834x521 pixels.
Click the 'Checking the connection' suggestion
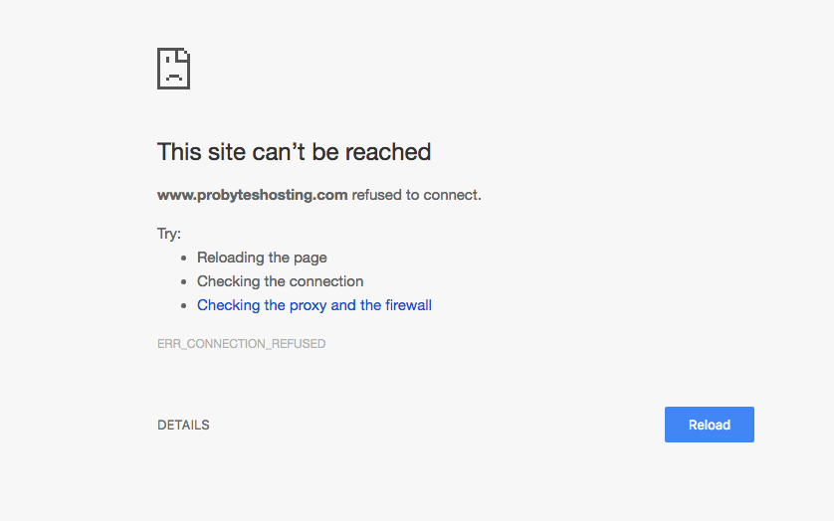point(281,281)
